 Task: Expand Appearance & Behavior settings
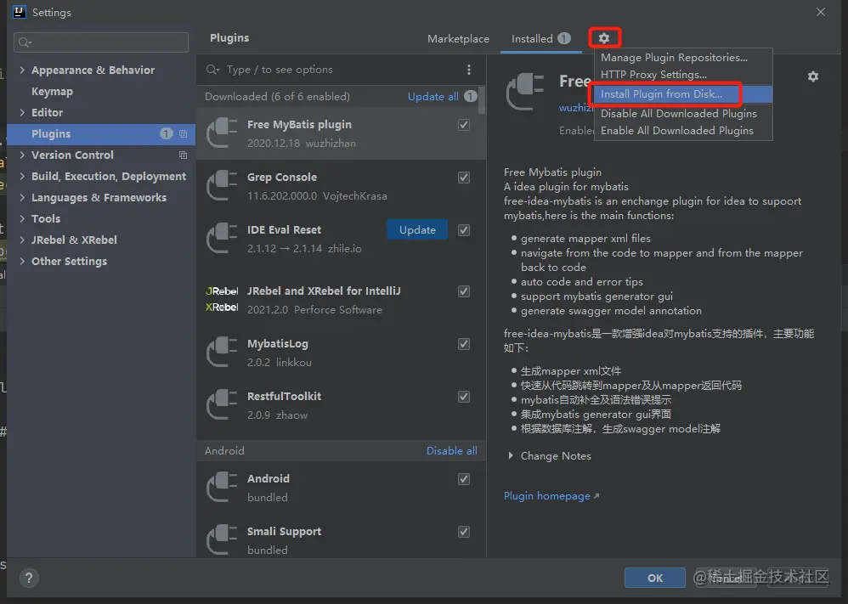coord(22,70)
